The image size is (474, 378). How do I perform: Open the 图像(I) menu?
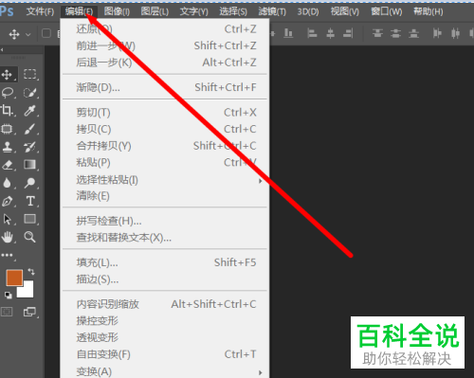pos(117,11)
